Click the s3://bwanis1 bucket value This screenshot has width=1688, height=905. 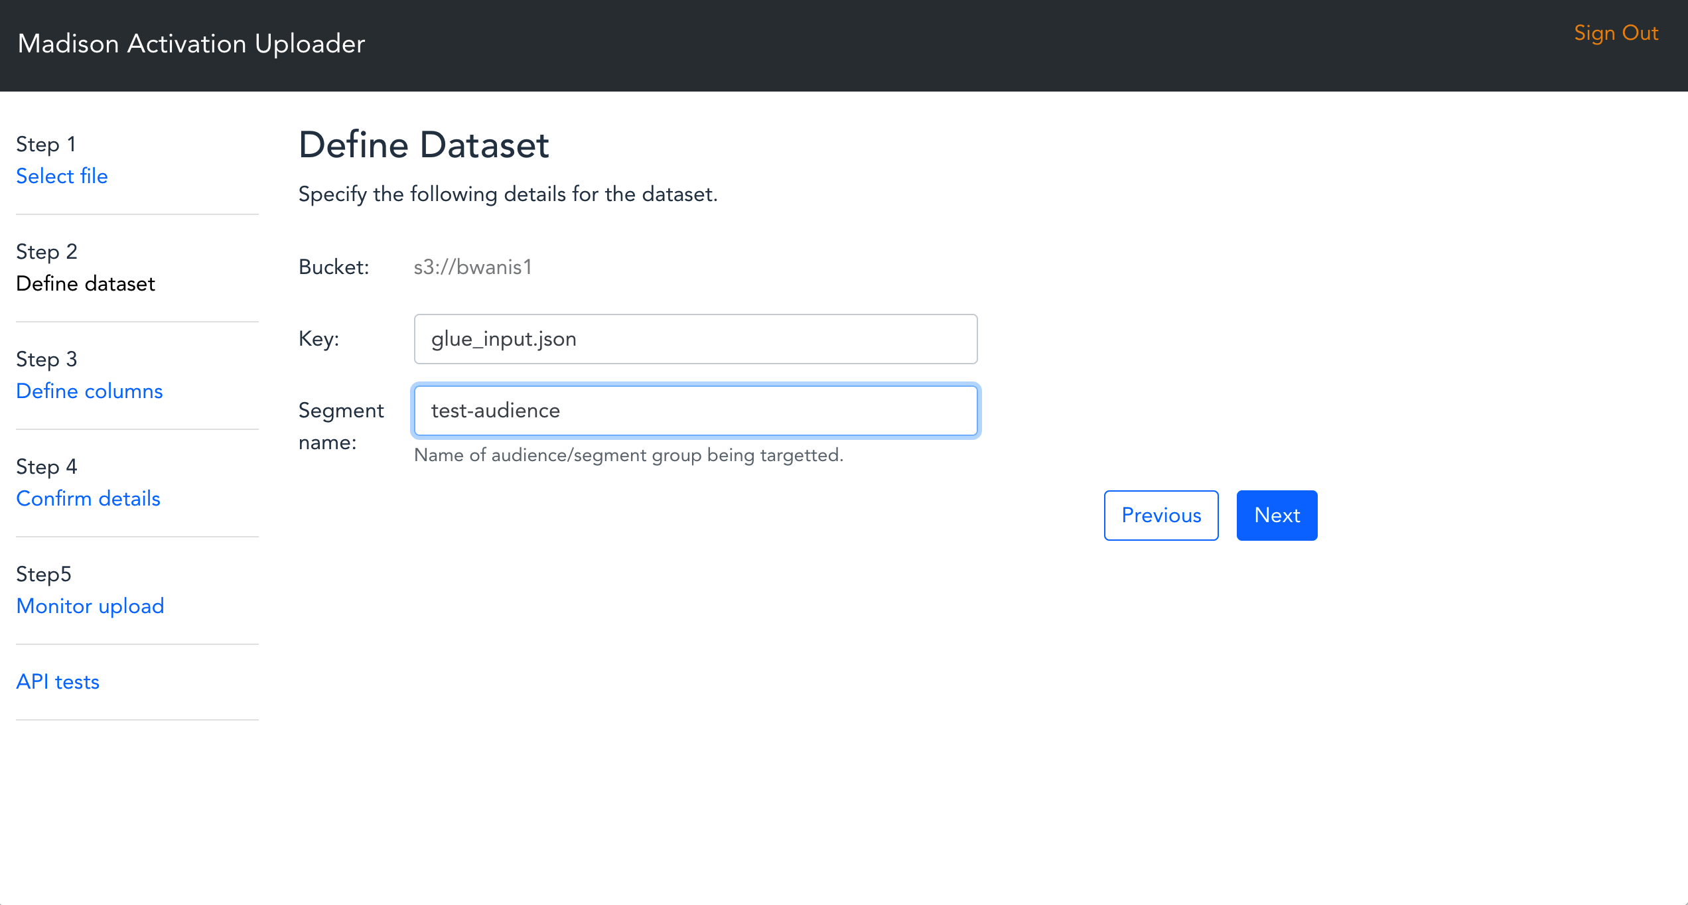472,267
